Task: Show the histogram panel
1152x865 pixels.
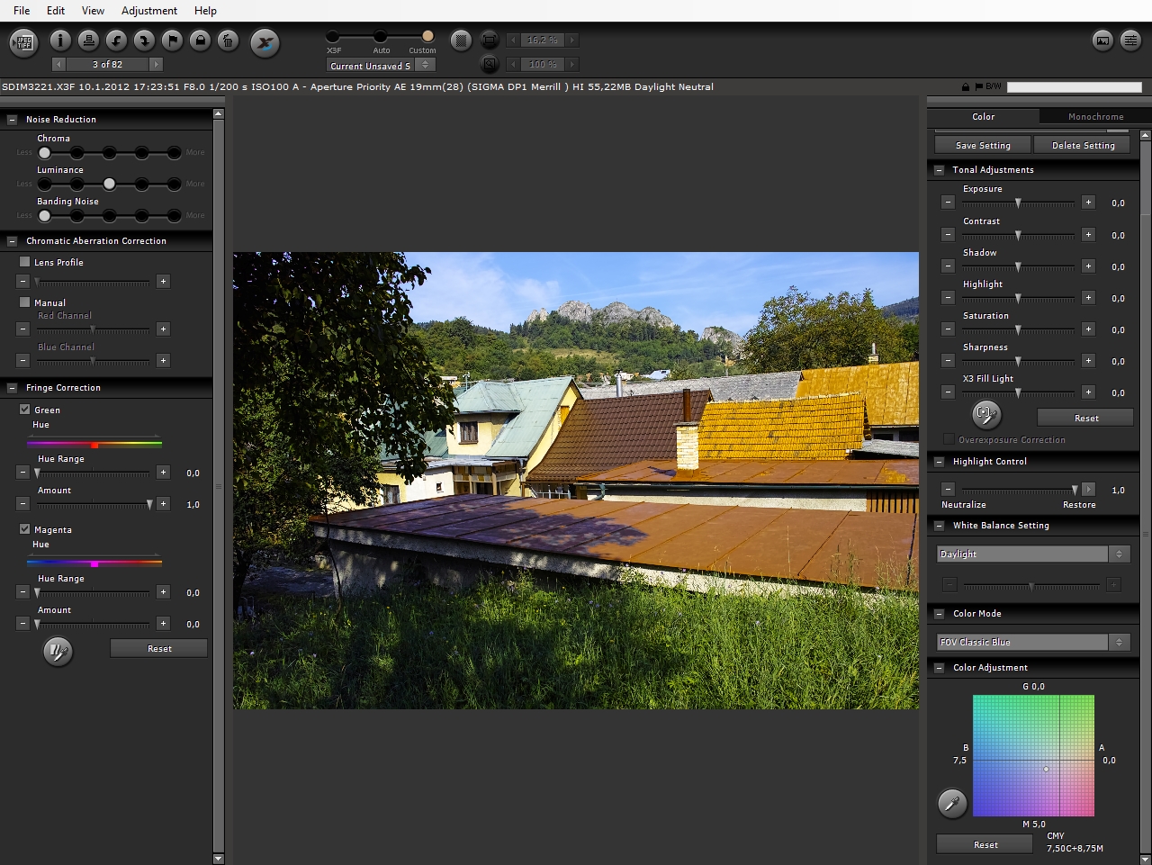Action: click(x=1102, y=41)
